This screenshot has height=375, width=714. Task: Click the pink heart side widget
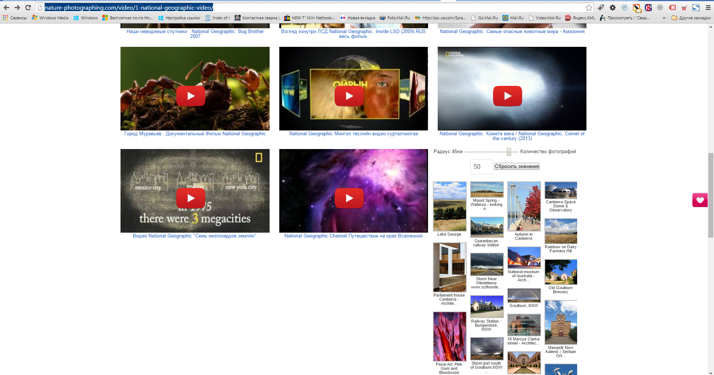pyautogui.click(x=700, y=200)
